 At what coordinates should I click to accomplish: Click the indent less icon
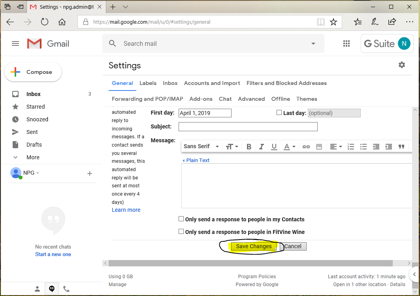tap(376, 147)
